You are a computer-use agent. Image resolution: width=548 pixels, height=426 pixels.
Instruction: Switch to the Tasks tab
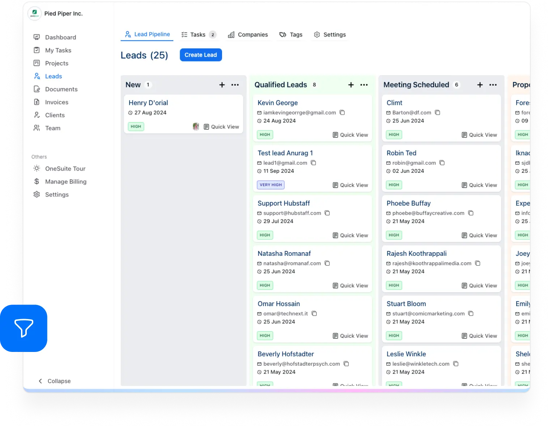[x=198, y=35]
